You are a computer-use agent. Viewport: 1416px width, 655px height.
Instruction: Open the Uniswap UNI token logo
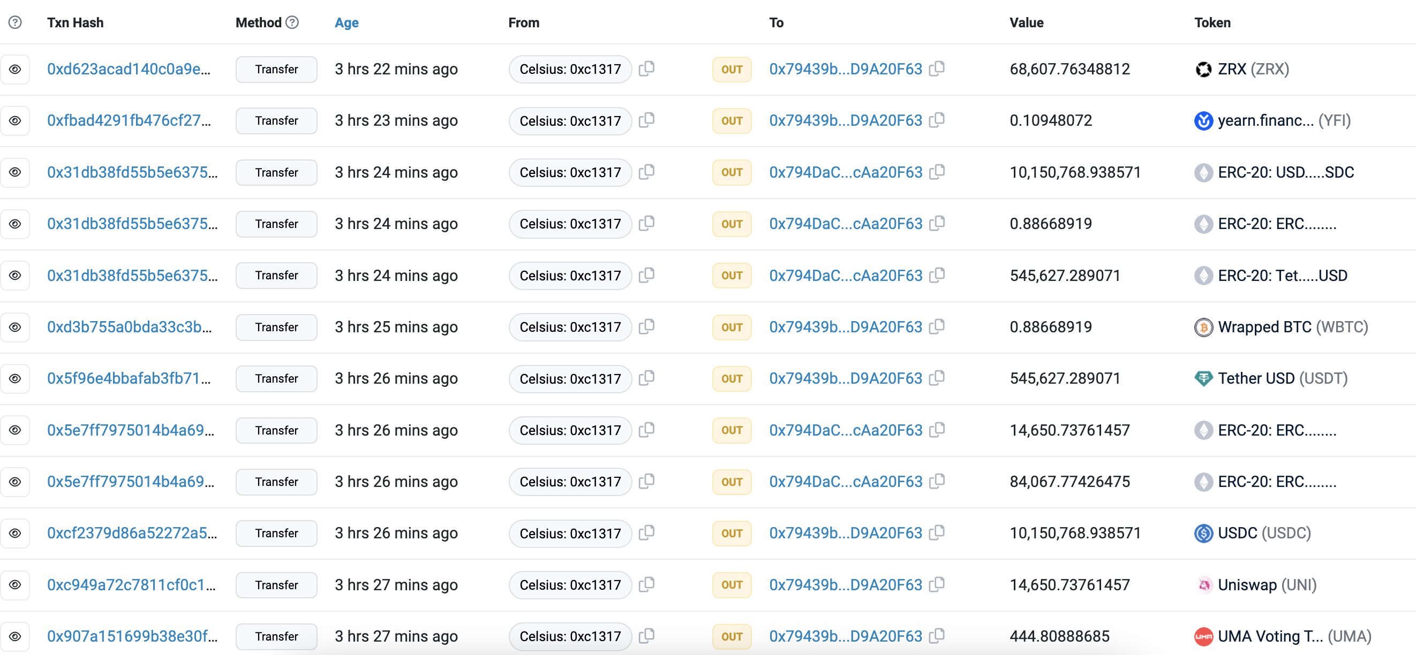(x=1203, y=585)
